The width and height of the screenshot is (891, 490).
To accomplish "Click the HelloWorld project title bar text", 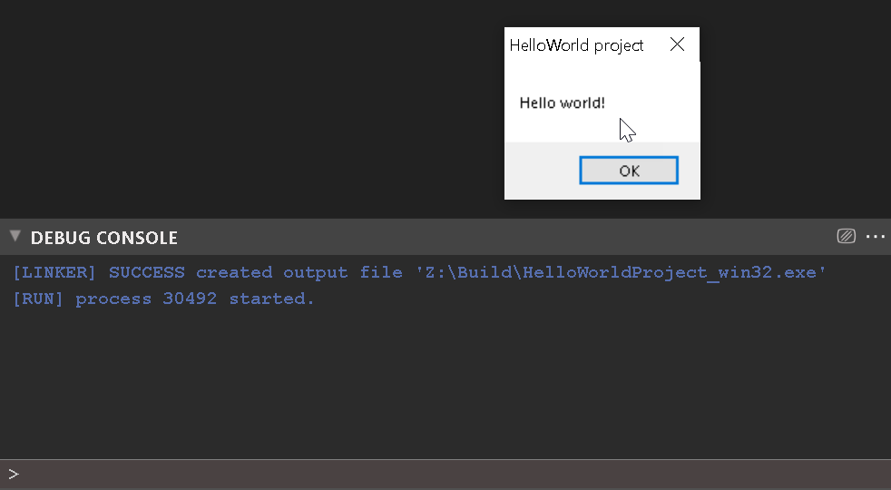I will [x=576, y=45].
